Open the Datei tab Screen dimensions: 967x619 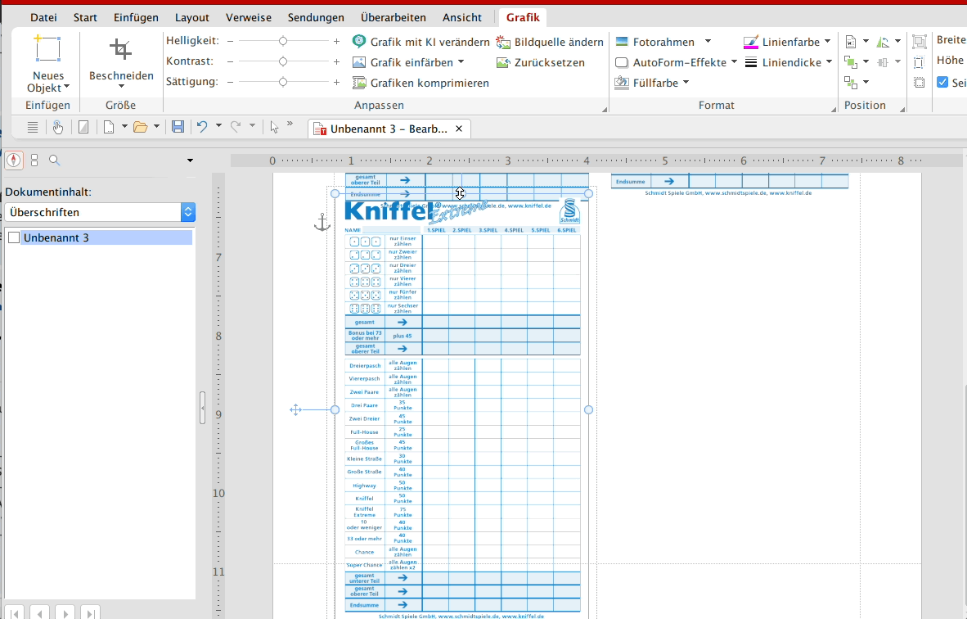pos(44,17)
